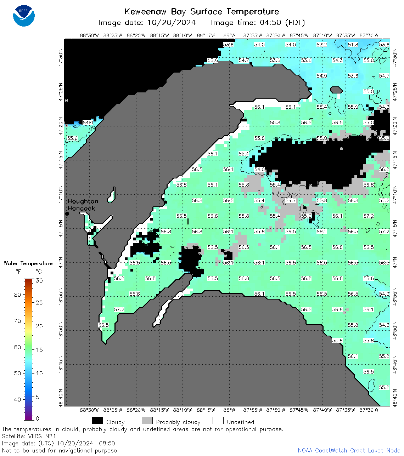Click the black Cloudy legend swatch
Viewport: 404px width, 456px height.
click(97, 421)
